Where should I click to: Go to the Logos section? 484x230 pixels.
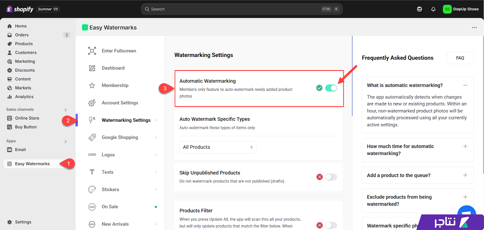108,155
